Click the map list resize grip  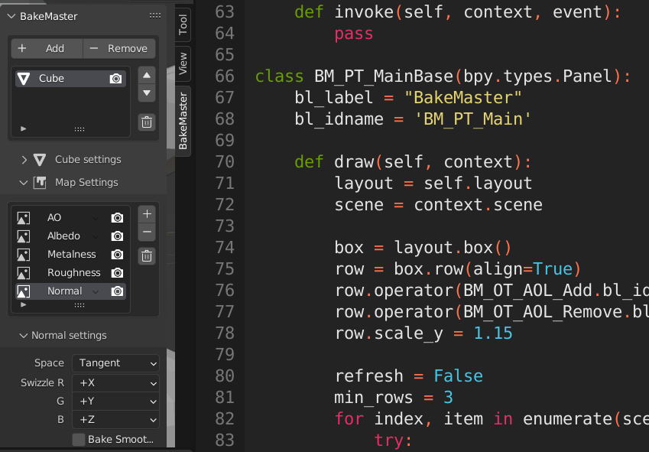pyautogui.click(x=80, y=305)
